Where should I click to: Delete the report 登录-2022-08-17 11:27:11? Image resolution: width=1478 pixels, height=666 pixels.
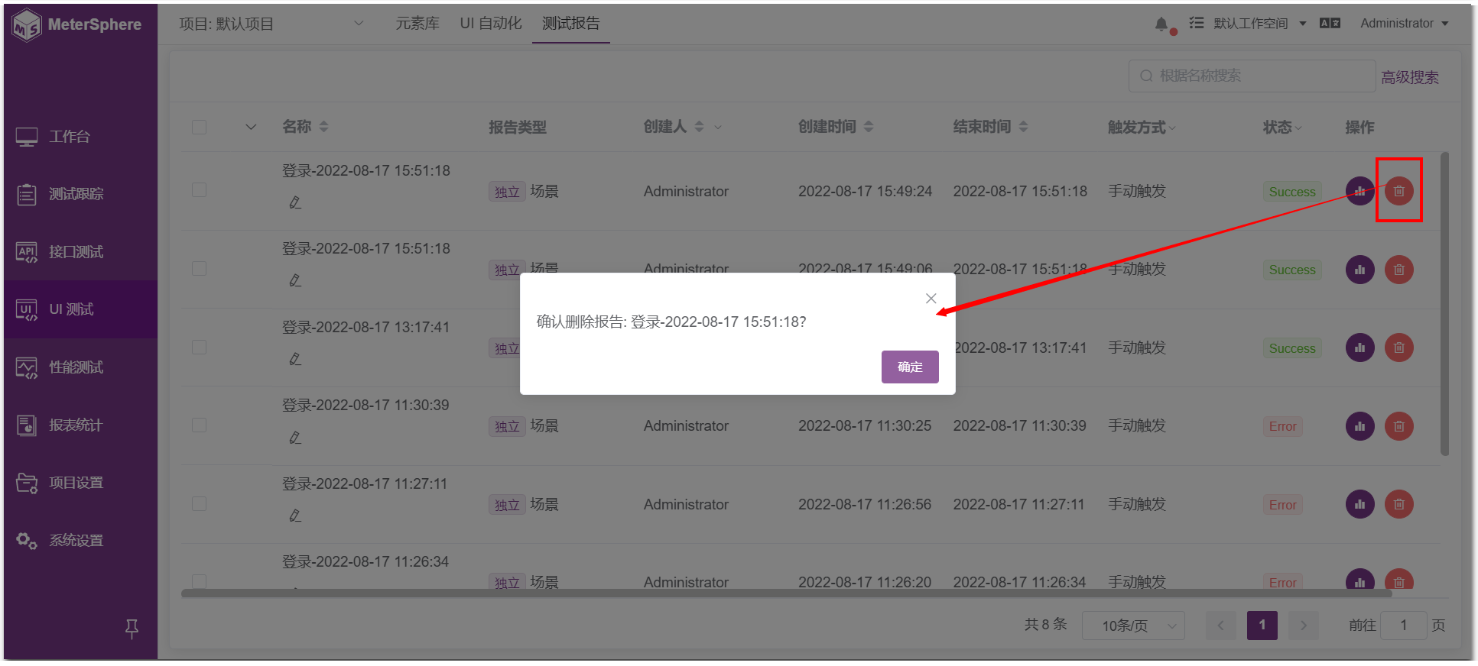pos(1398,504)
